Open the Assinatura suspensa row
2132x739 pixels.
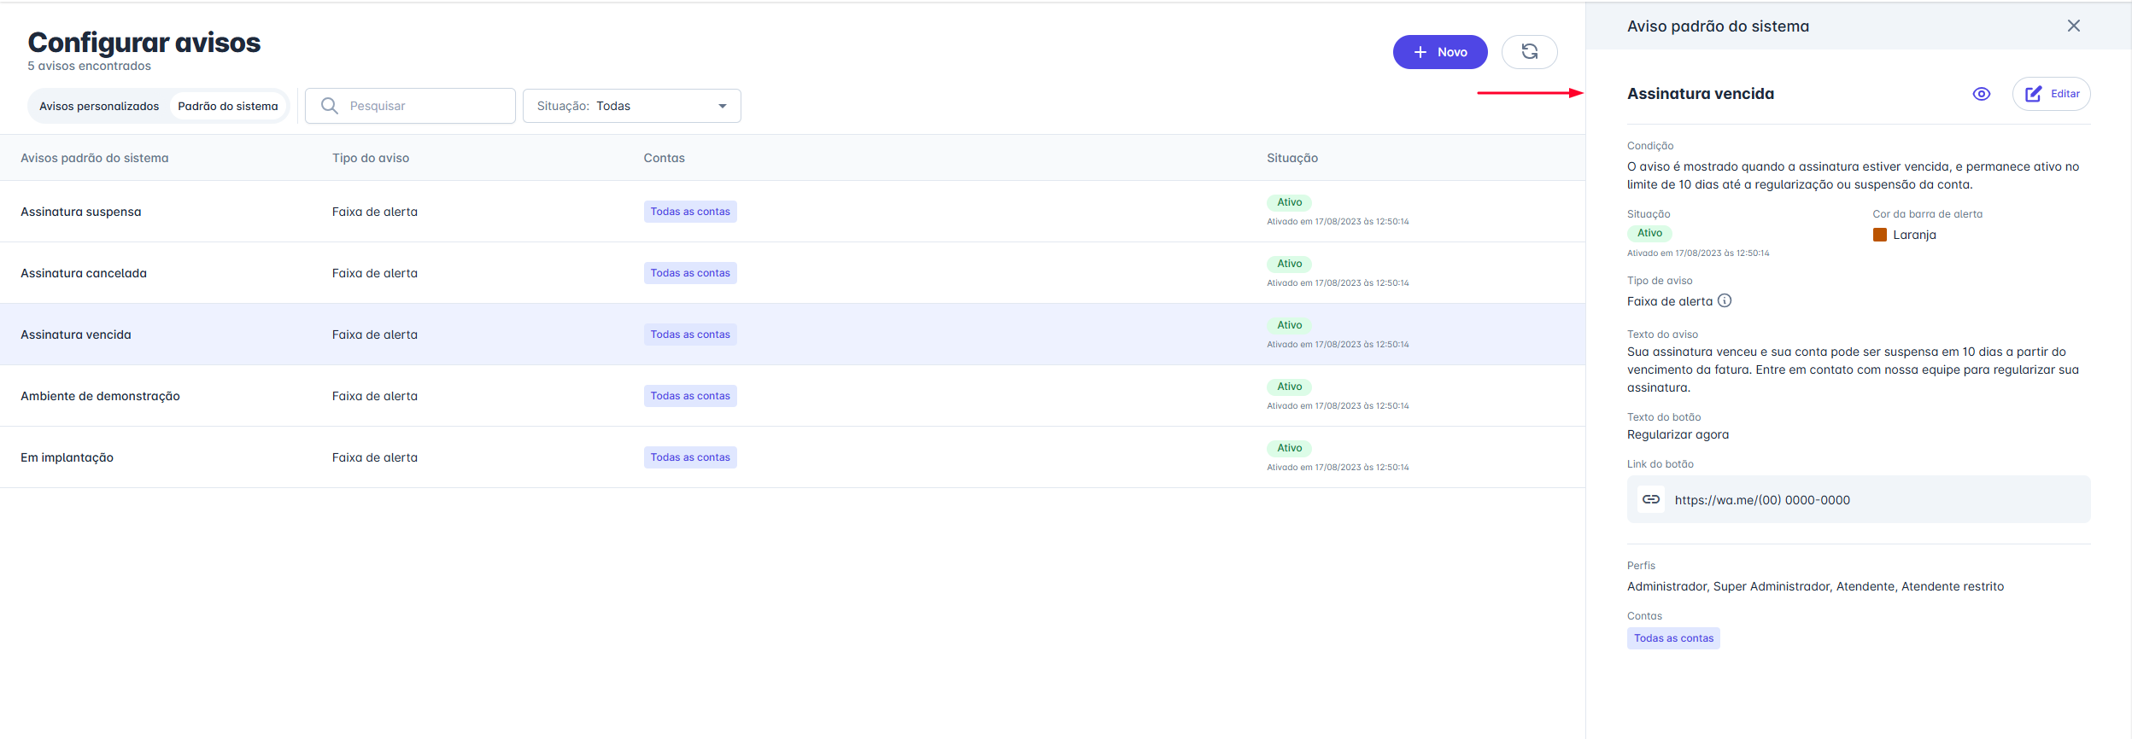(x=81, y=212)
